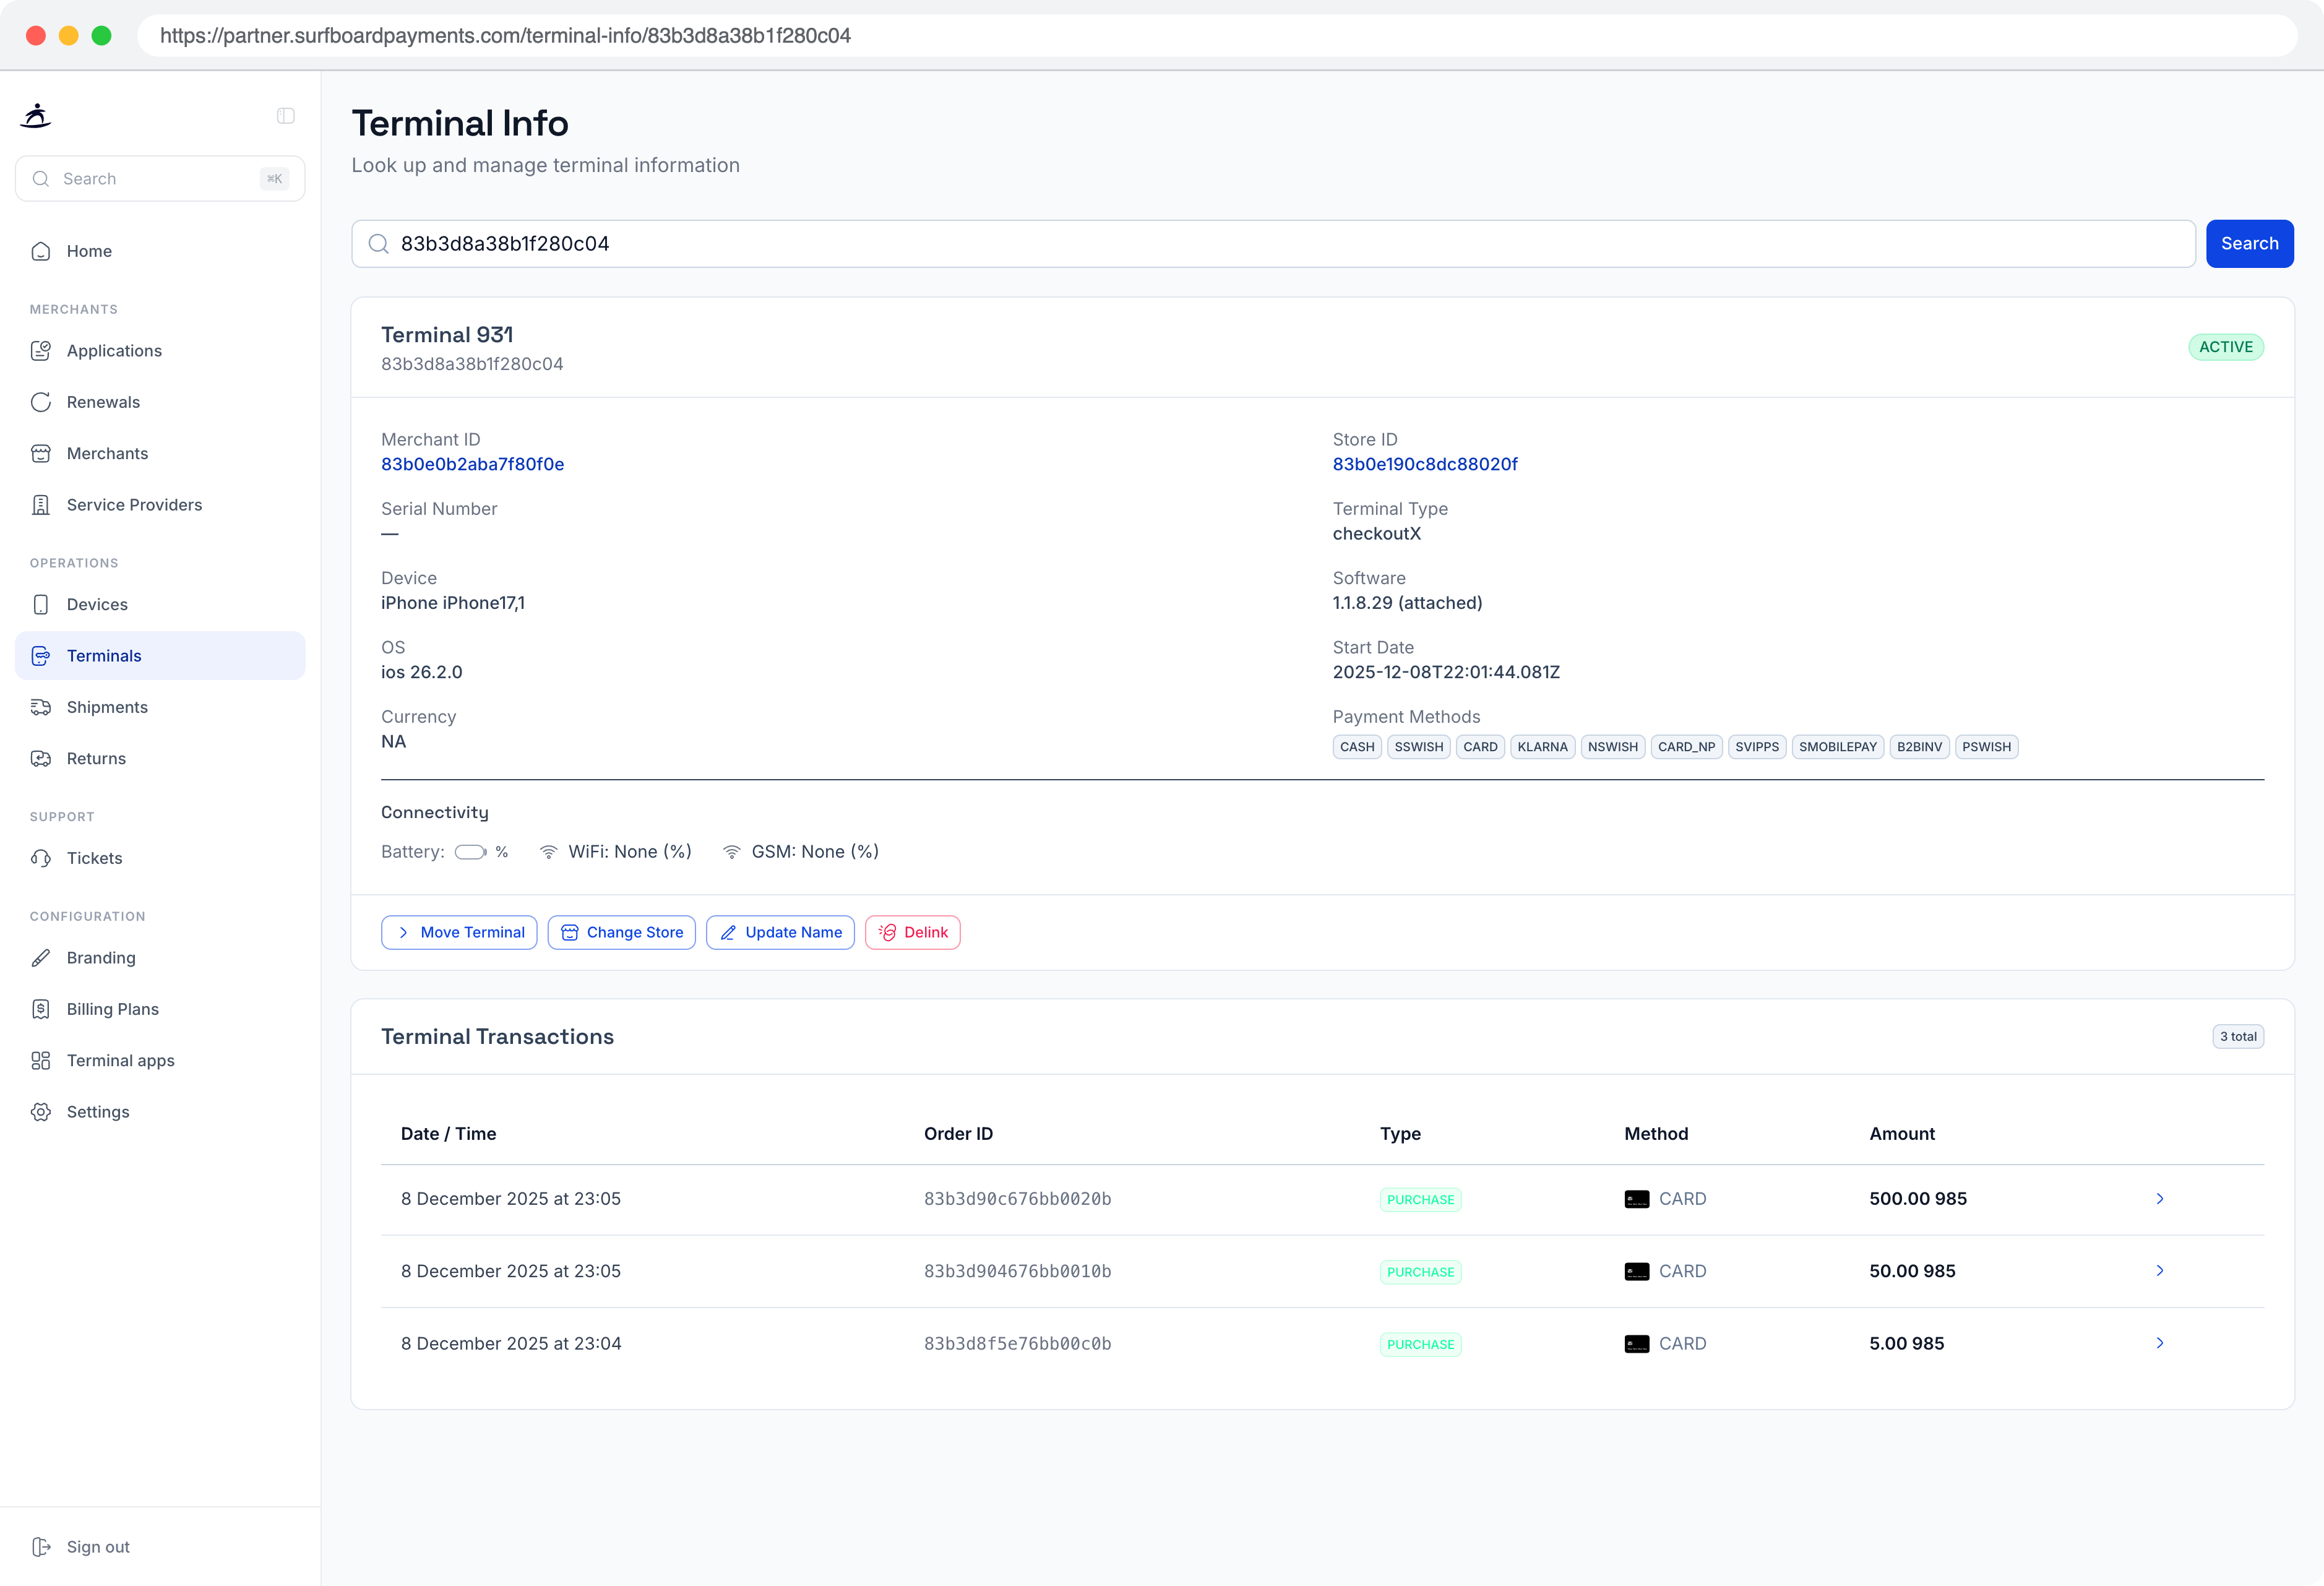This screenshot has height=1586, width=2324.
Task: Expand the 50.00 985 transaction details
Action: (x=2160, y=1271)
